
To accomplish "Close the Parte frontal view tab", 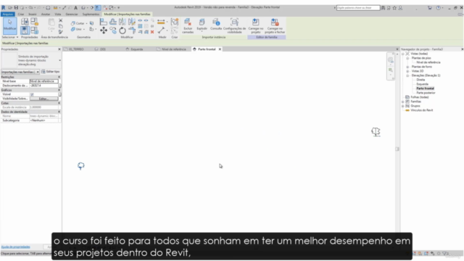I will point(220,49).
